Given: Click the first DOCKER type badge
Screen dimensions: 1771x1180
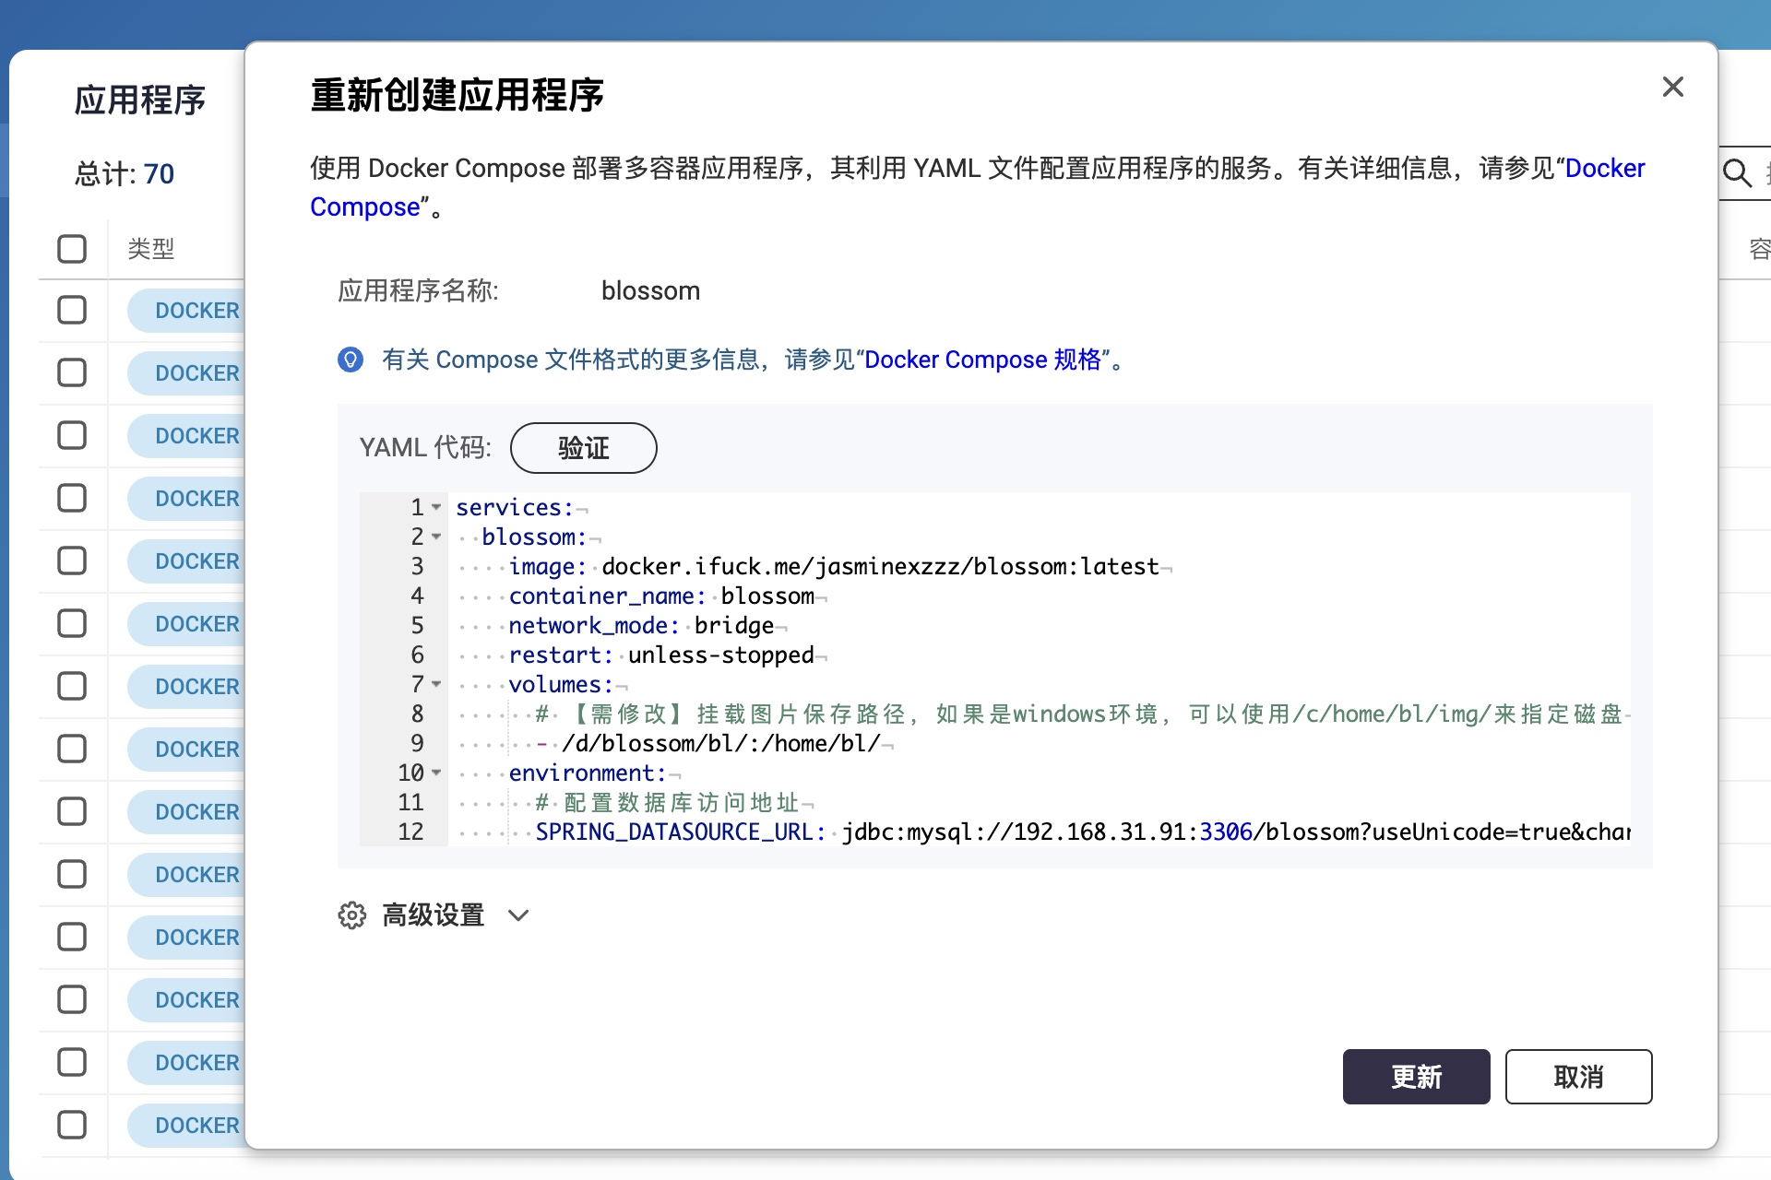Looking at the screenshot, I should point(186,311).
